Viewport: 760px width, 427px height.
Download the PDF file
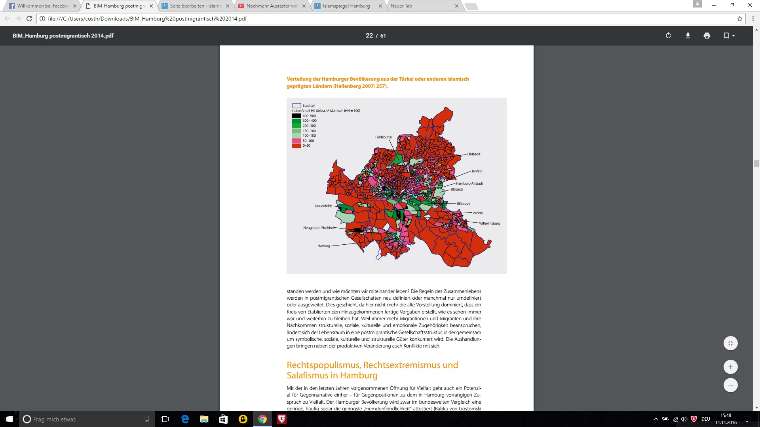point(688,36)
